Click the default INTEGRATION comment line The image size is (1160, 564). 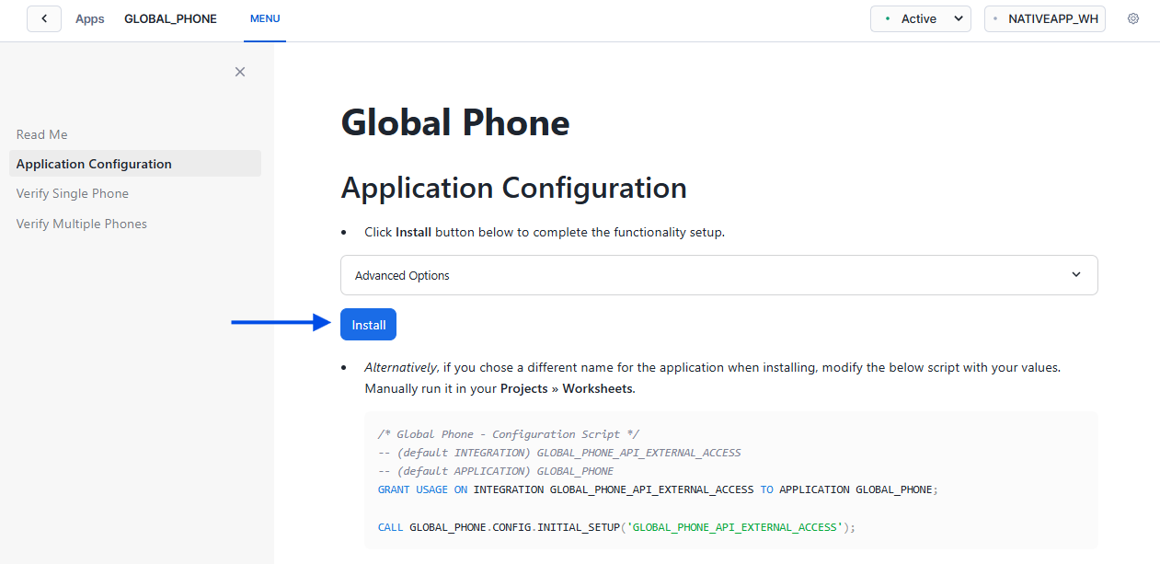559,453
